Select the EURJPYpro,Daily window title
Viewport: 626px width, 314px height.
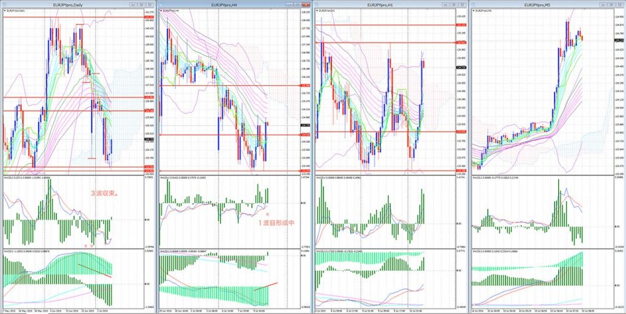point(68,5)
